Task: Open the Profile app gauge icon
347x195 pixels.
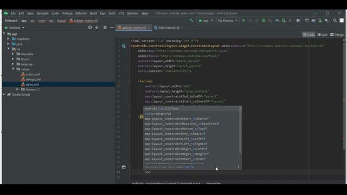Action: (277, 21)
